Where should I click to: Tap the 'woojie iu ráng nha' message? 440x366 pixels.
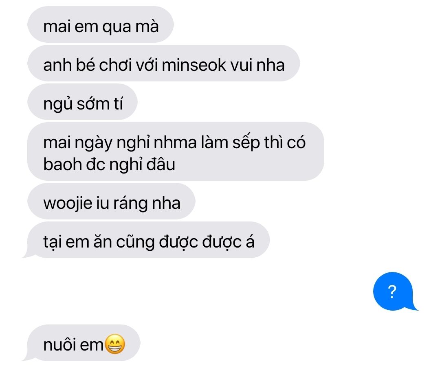point(111,202)
